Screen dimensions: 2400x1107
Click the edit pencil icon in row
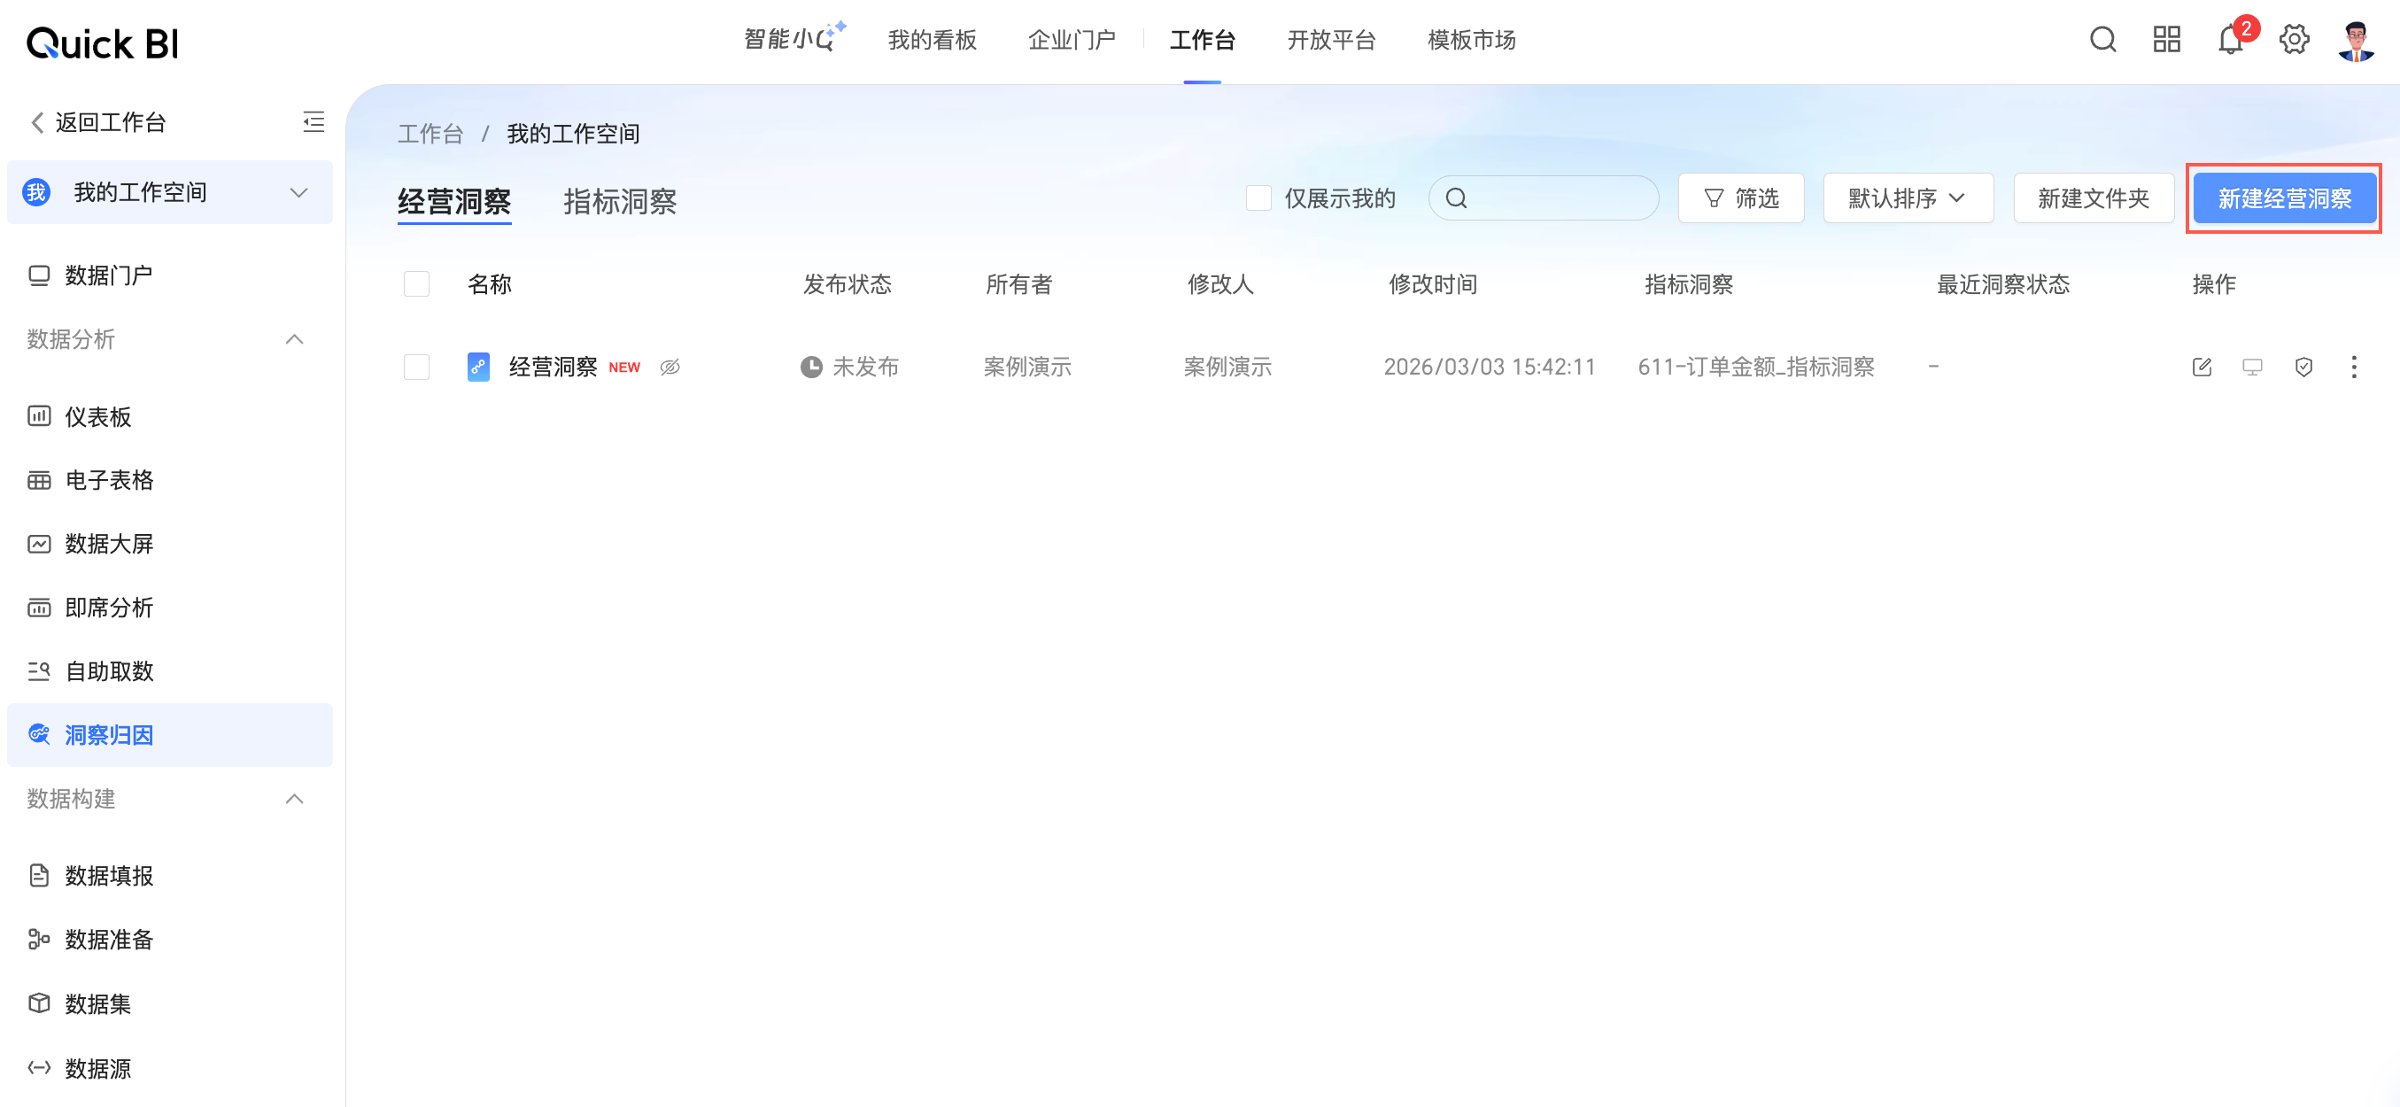click(2202, 368)
